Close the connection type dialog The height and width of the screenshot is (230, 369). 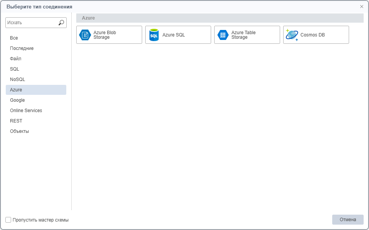(x=361, y=7)
